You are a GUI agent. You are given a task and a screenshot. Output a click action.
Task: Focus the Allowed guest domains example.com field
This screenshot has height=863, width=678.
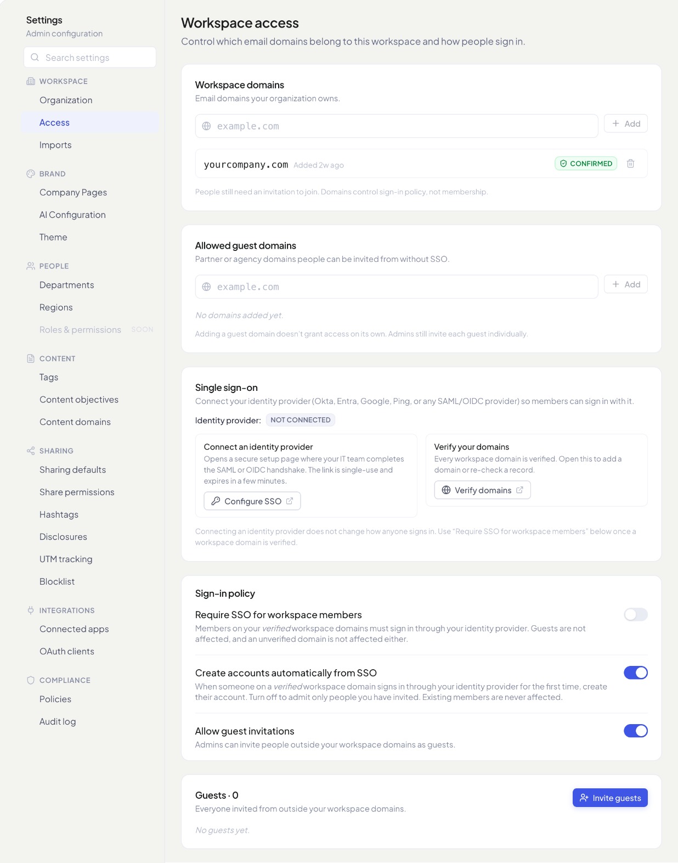397,287
